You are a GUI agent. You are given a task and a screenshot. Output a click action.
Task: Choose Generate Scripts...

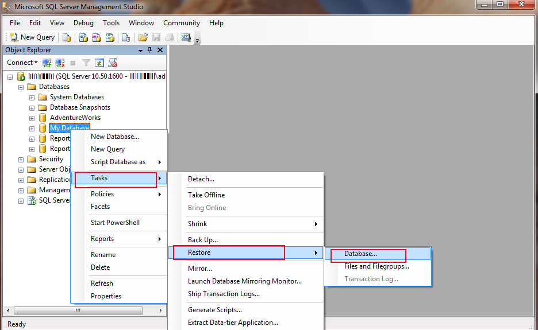click(245, 310)
